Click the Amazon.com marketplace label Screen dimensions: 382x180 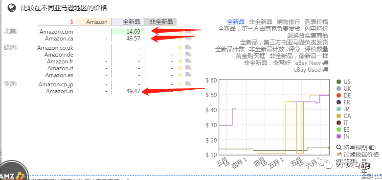(x=56, y=32)
